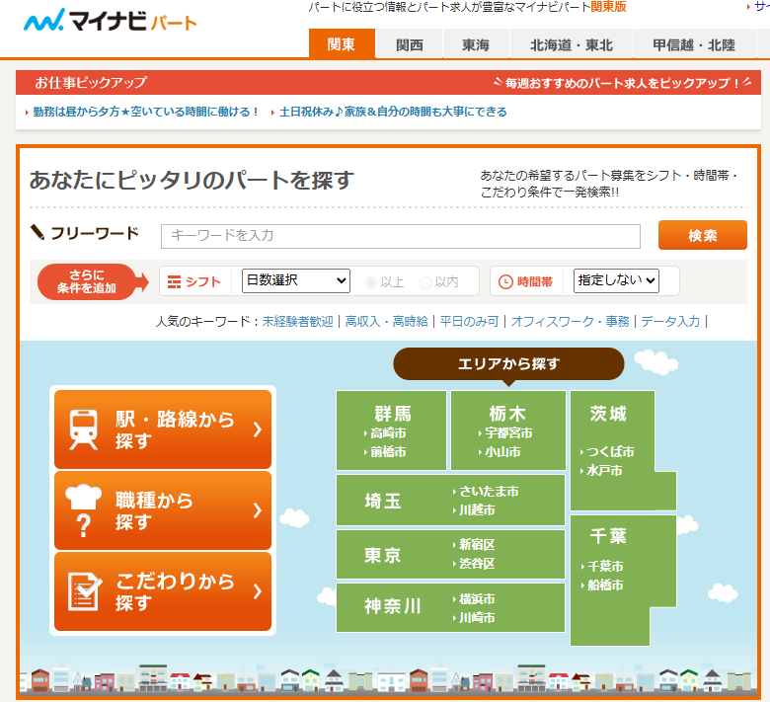The width and height of the screenshot is (770, 702).
Task: Switch to the 関西 region tab
Action: [x=410, y=45]
